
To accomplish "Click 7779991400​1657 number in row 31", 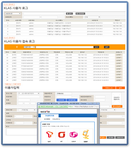I will [x=27, y=55].
